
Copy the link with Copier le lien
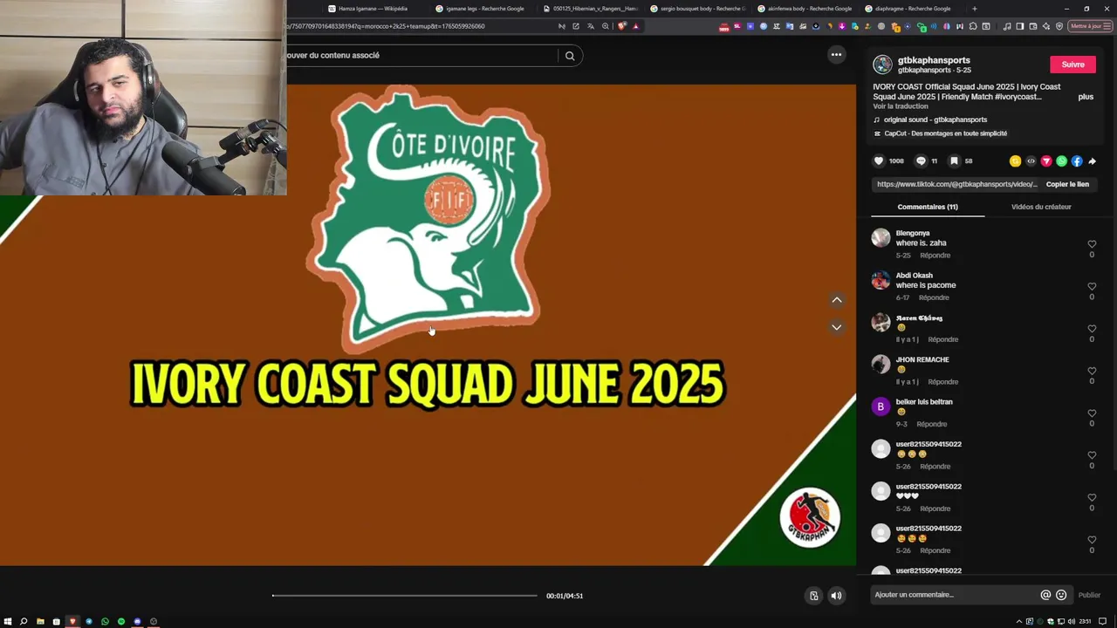coord(1067,184)
